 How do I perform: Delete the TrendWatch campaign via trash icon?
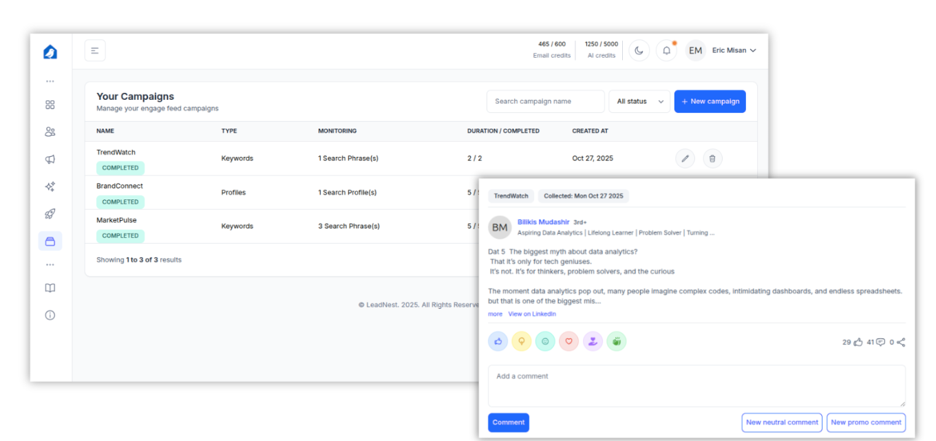pyautogui.click(x=712, y=158)
